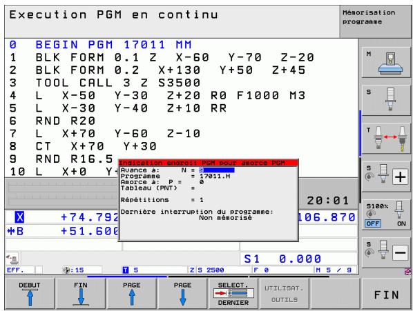Screen dimensions: 413x311
Task: Click the red amorce PGM dialog title
Action: [x=209, y=163]
